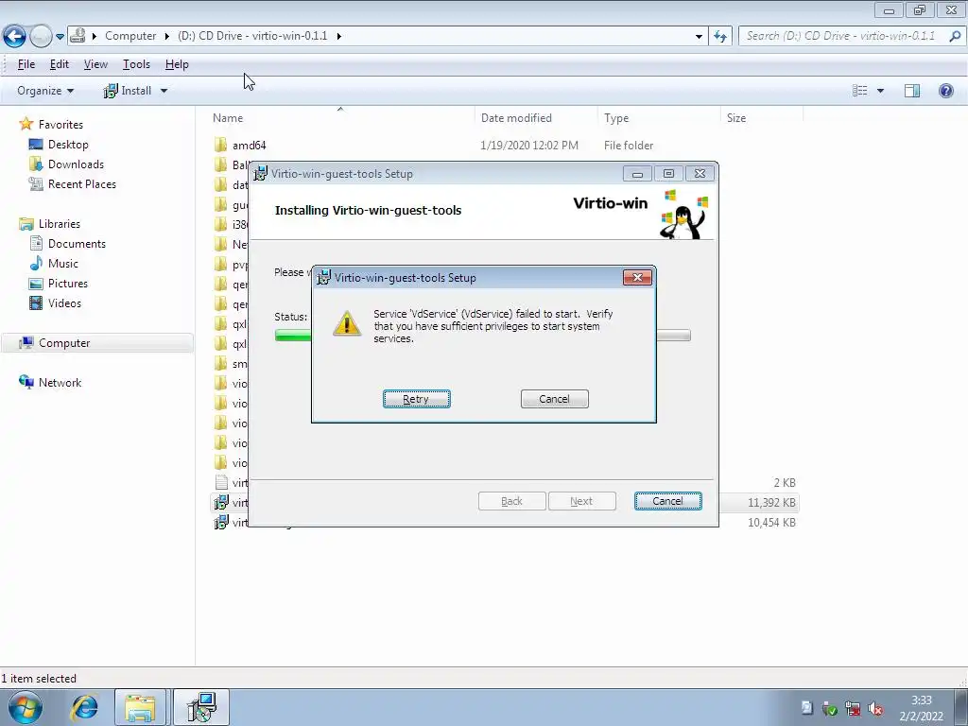Open the Help menu
This screenshot has height=726, width=968.
(x=177, y=64)
